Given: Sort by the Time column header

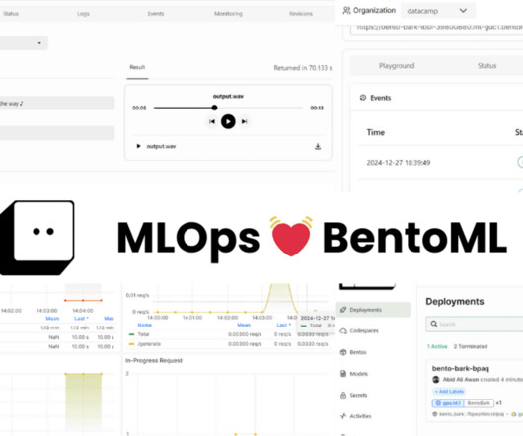Looking at the screenshot, I should click(376, 132).
